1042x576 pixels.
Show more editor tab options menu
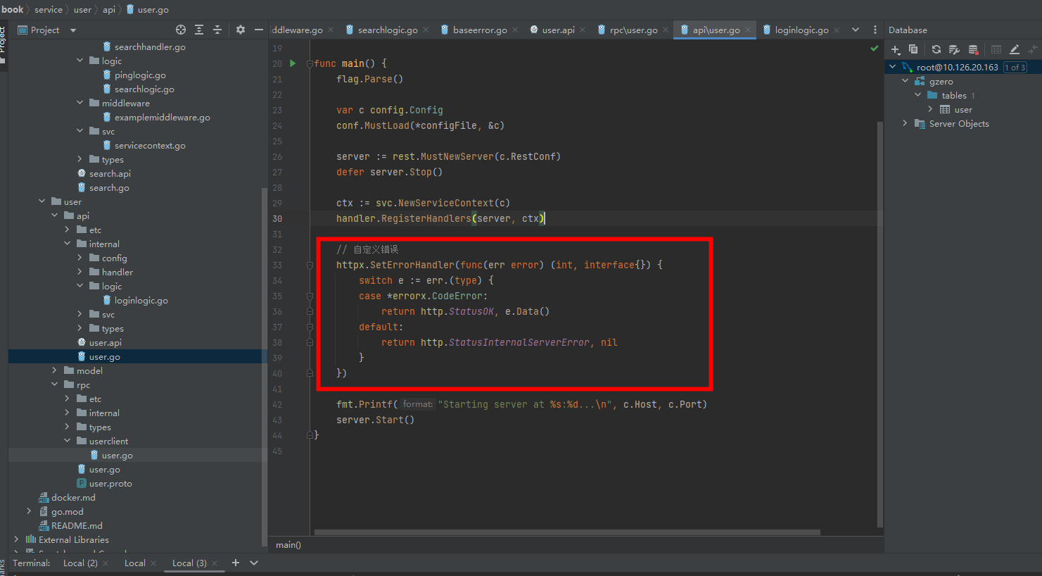(875, 30)
